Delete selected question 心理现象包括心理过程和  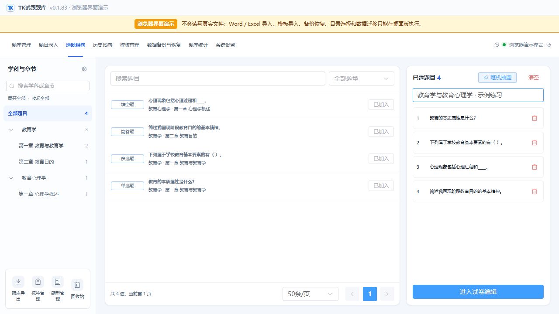535,167
